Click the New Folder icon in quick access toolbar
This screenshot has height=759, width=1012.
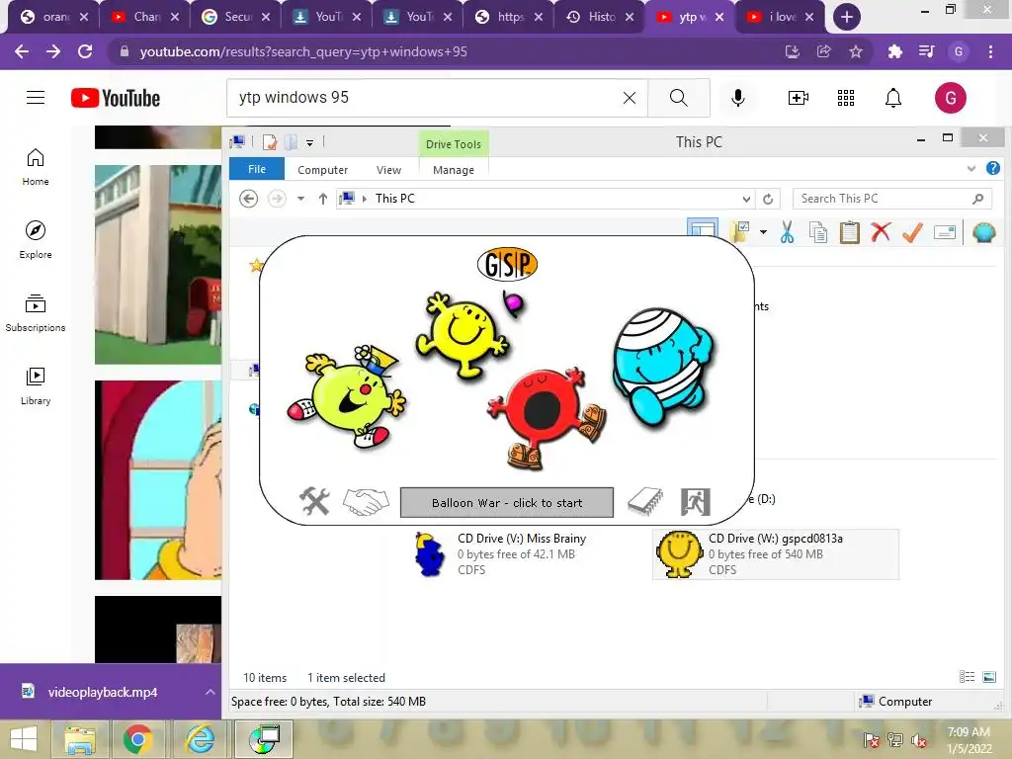tap(292, 142)
